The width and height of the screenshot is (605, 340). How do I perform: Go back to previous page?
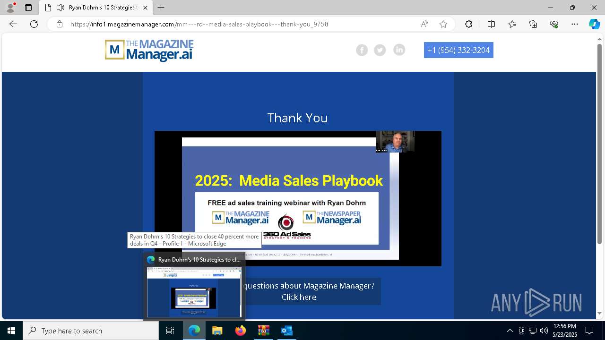(13, 24)
